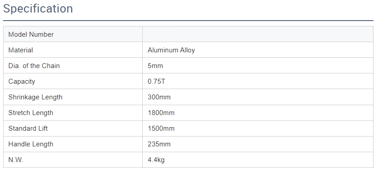Click the divider line under Specification
378x171 pixels.
[188, 21]
